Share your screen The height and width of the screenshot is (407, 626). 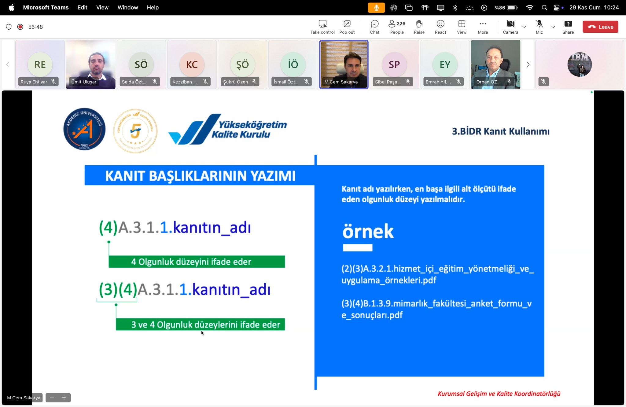pos(568,27)
